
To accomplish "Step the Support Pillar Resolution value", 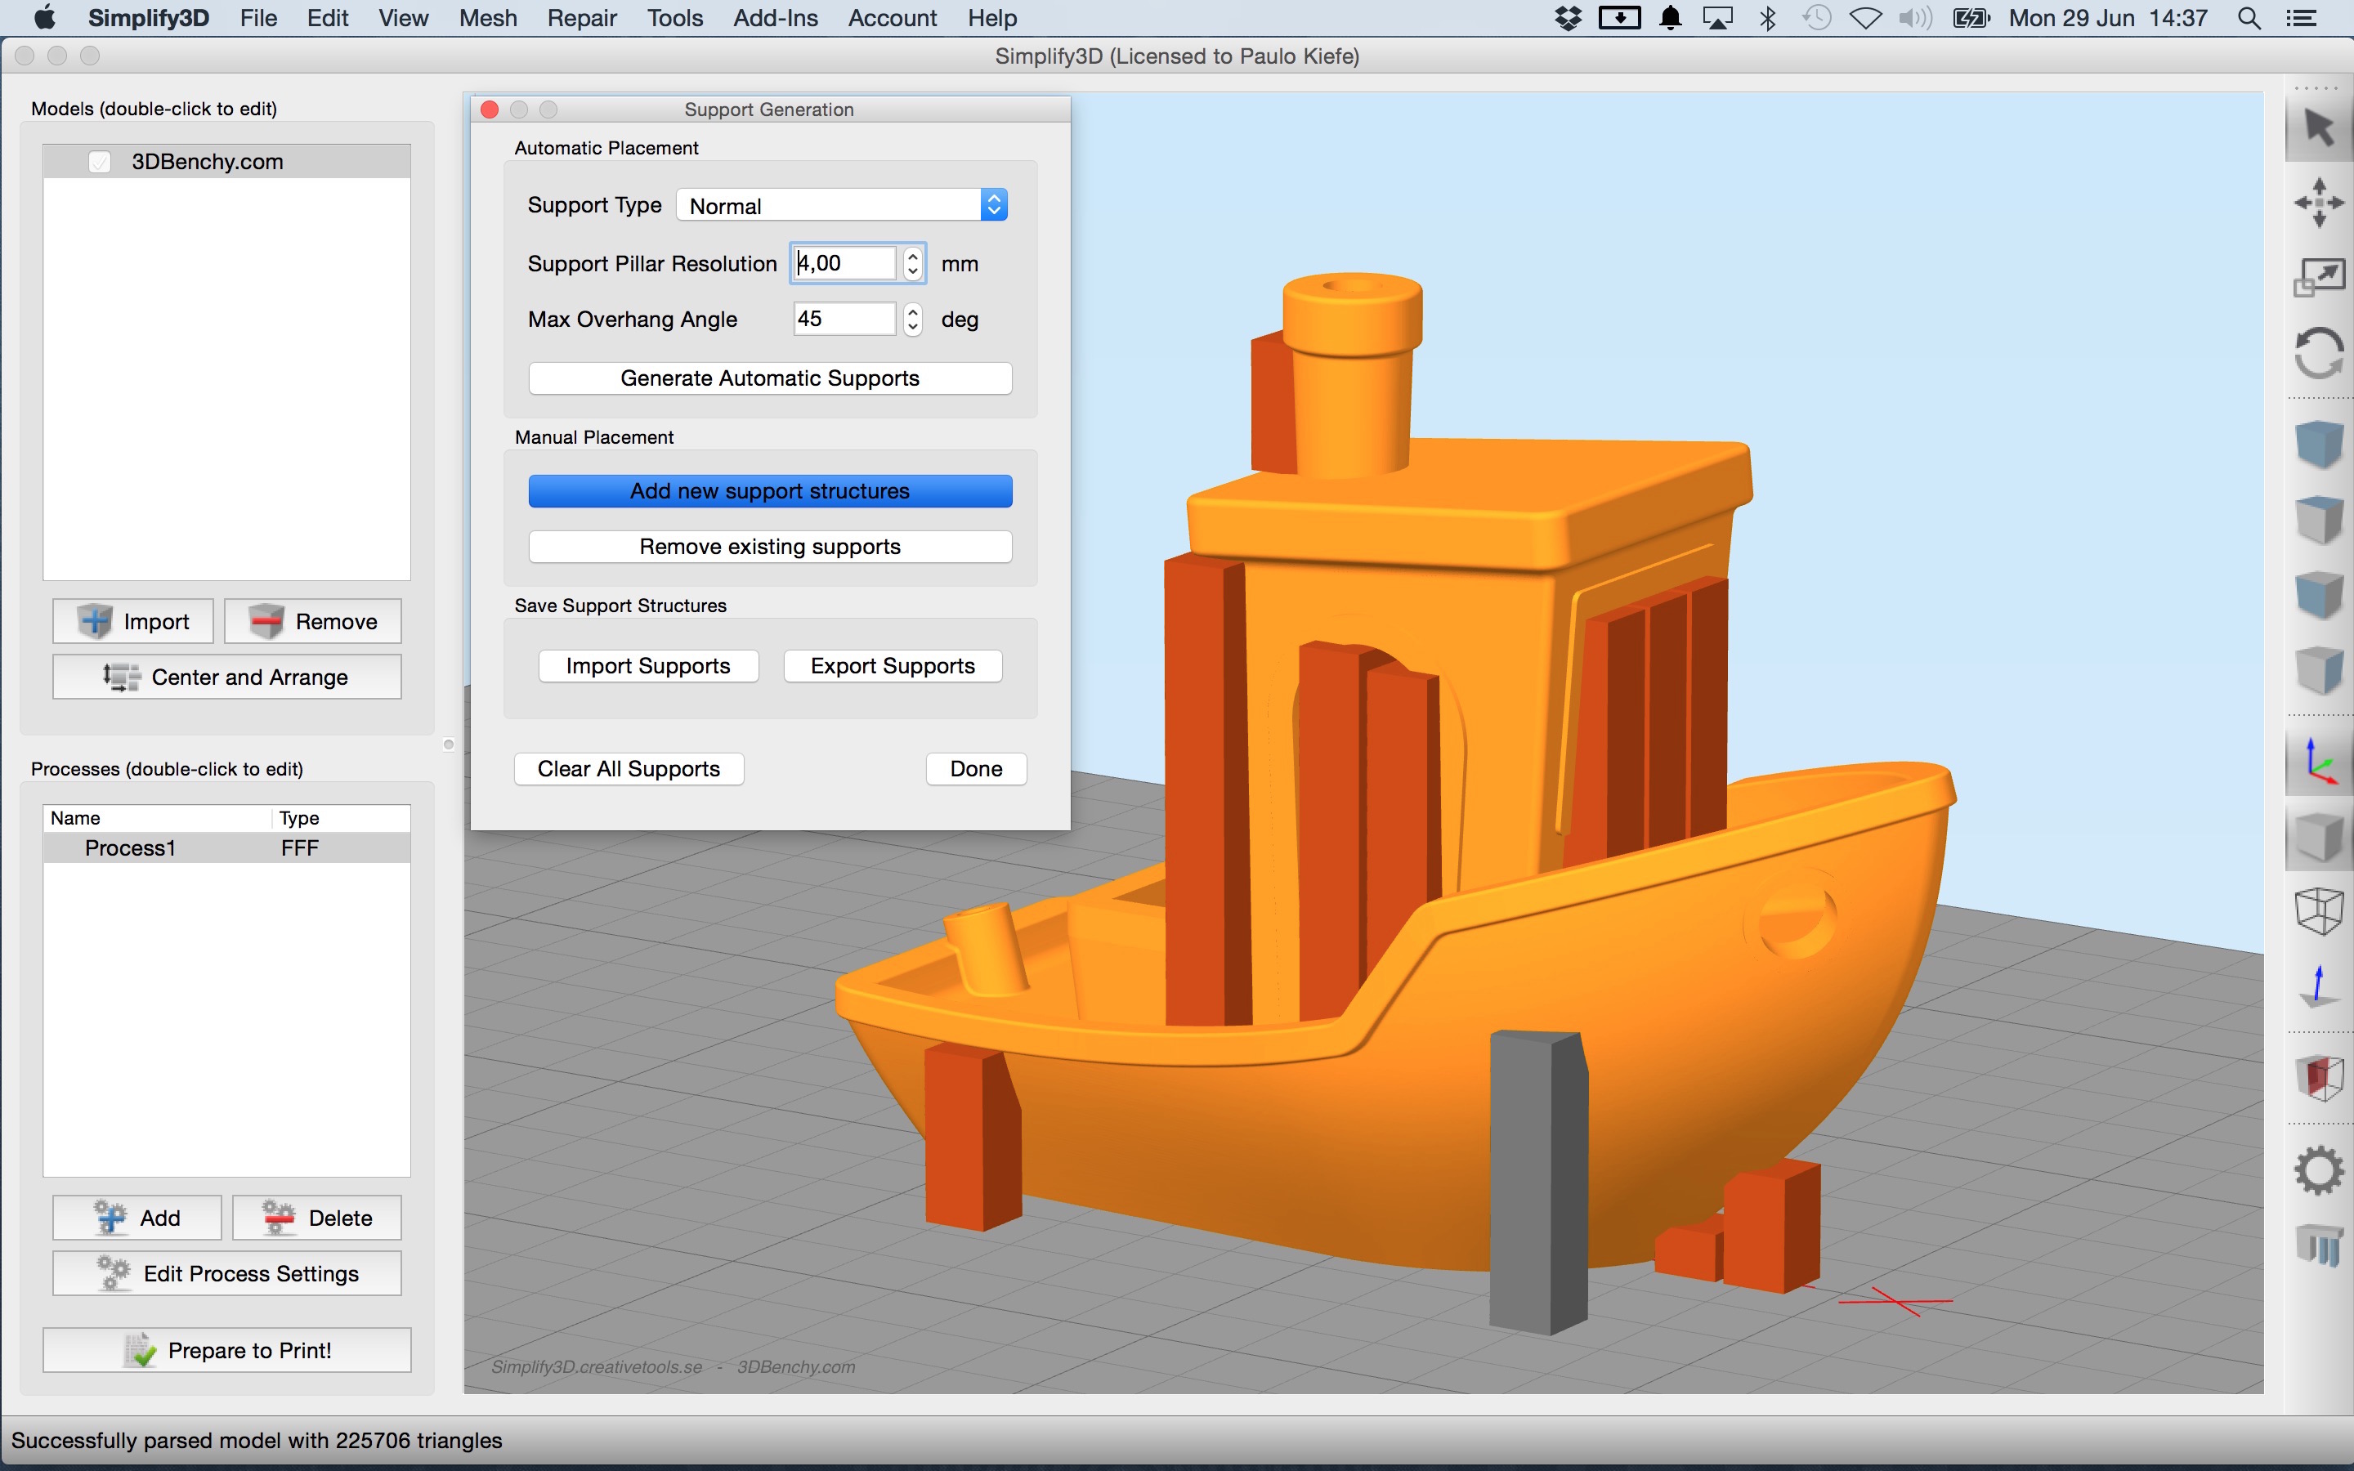I will [912, 264].
